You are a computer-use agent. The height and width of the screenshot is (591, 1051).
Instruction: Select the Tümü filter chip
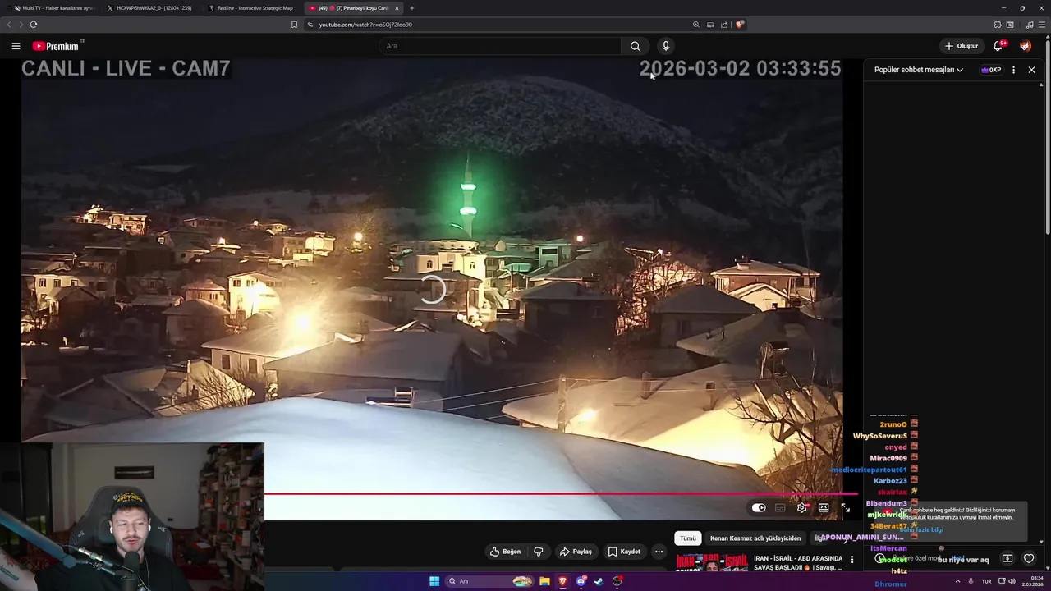[x=688, y=538]
